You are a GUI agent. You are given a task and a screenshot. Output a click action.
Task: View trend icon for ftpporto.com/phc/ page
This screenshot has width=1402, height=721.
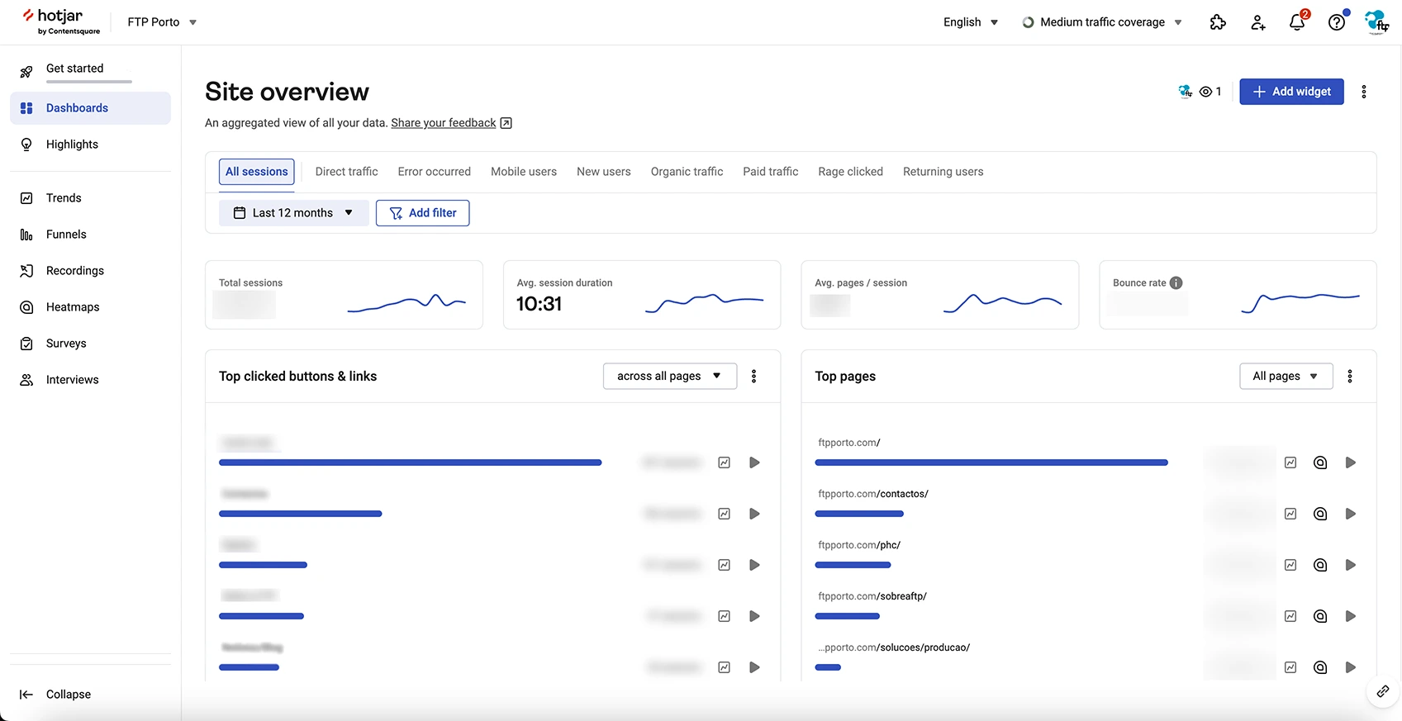click(1290, 565)
